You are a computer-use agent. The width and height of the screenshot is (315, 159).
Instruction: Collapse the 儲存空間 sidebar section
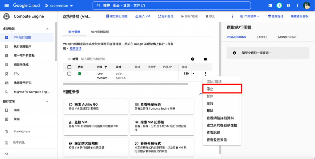[x=47, y=102]
